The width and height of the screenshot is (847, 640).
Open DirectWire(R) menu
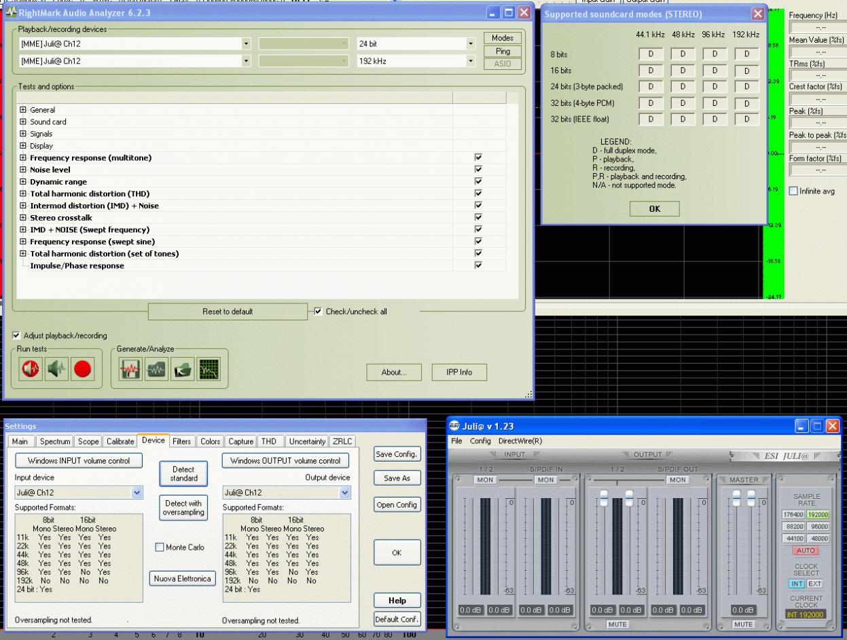(x=520, y=440)
